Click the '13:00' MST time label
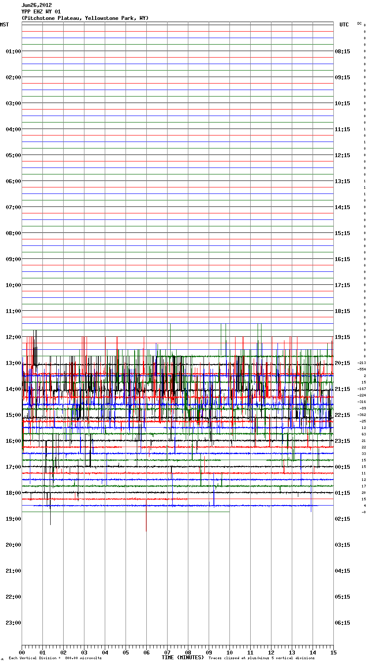368x664 pixels. (x=13, y=363)
